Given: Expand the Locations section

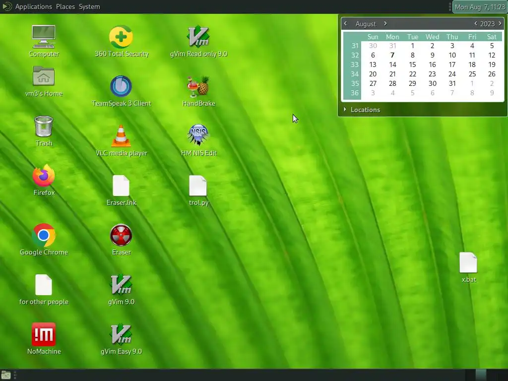Looking at the screenshot, I should 362,110.
